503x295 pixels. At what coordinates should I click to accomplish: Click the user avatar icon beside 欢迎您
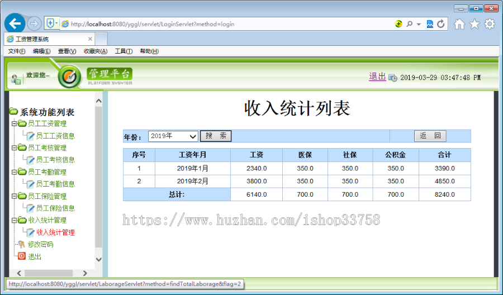(16, 79)
